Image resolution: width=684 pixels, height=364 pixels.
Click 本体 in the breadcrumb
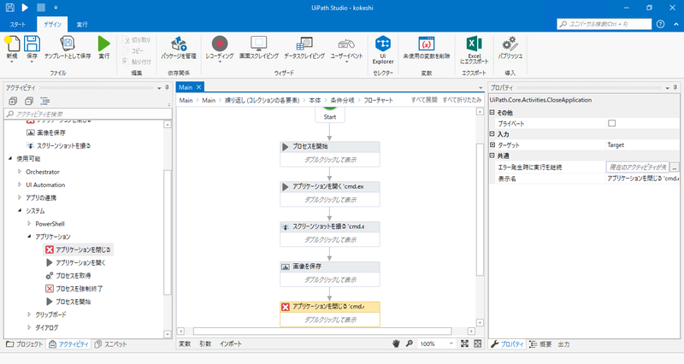tap(315, 100)
